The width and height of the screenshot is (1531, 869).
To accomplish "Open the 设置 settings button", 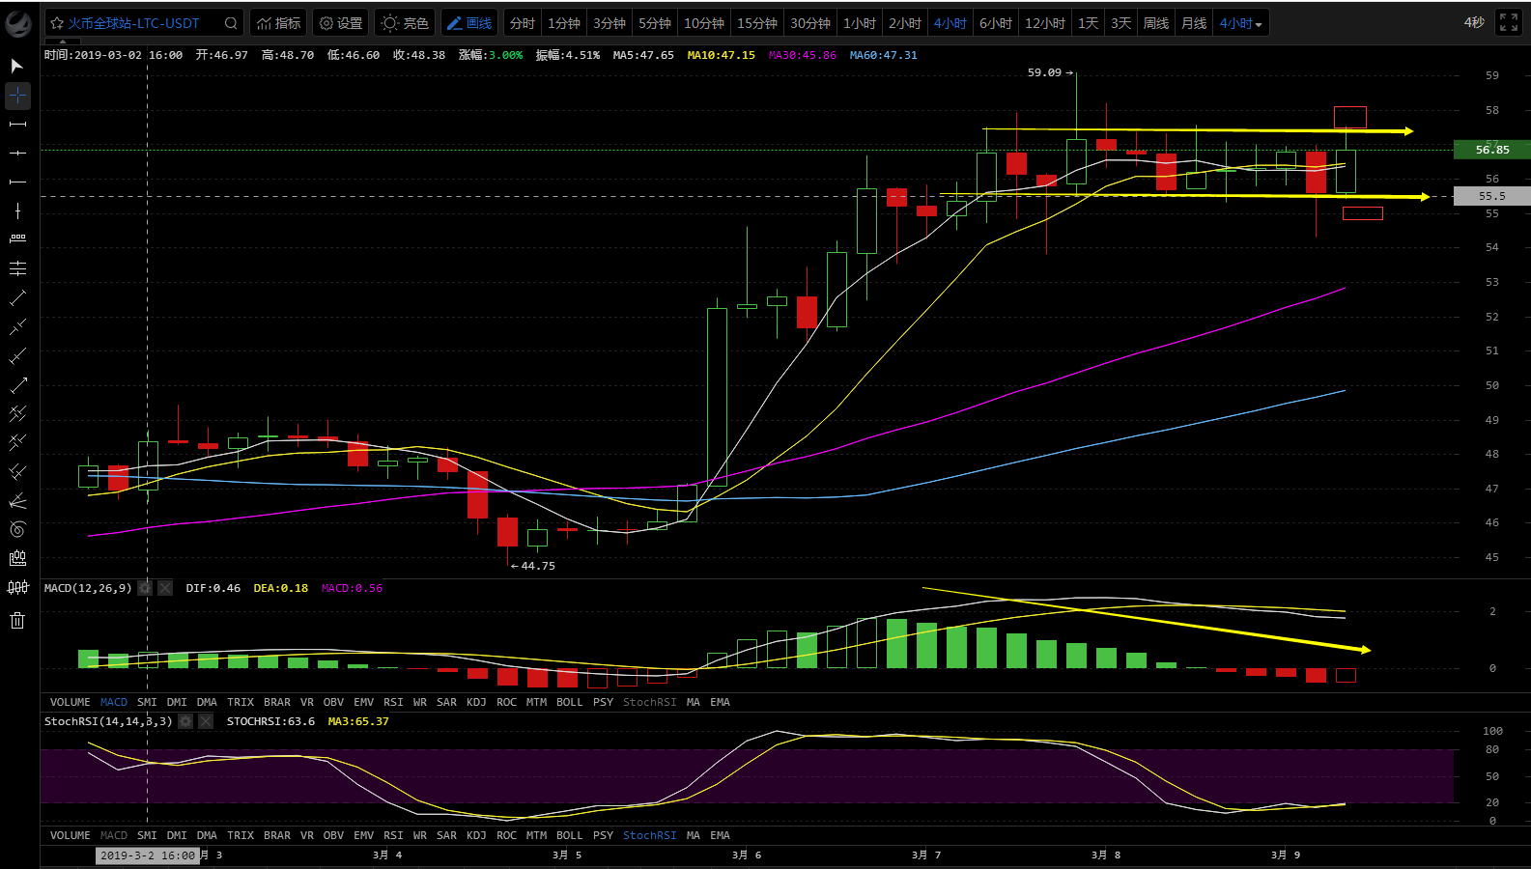I will pos(341,23).
